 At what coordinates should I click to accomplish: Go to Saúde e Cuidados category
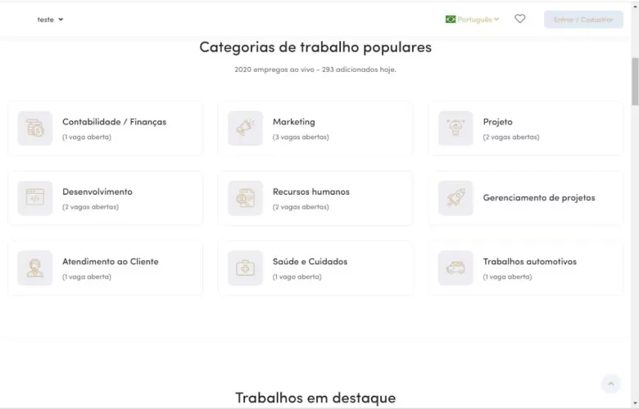pyautogui.click(x=310, y=262)
